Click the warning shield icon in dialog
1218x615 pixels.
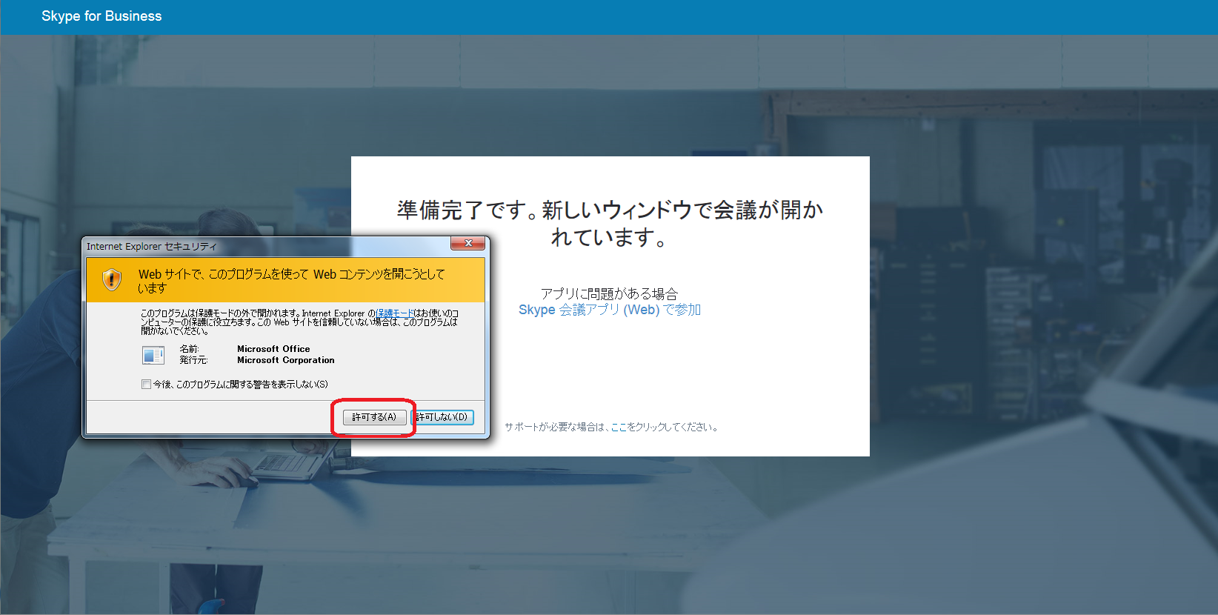[112, 279]
